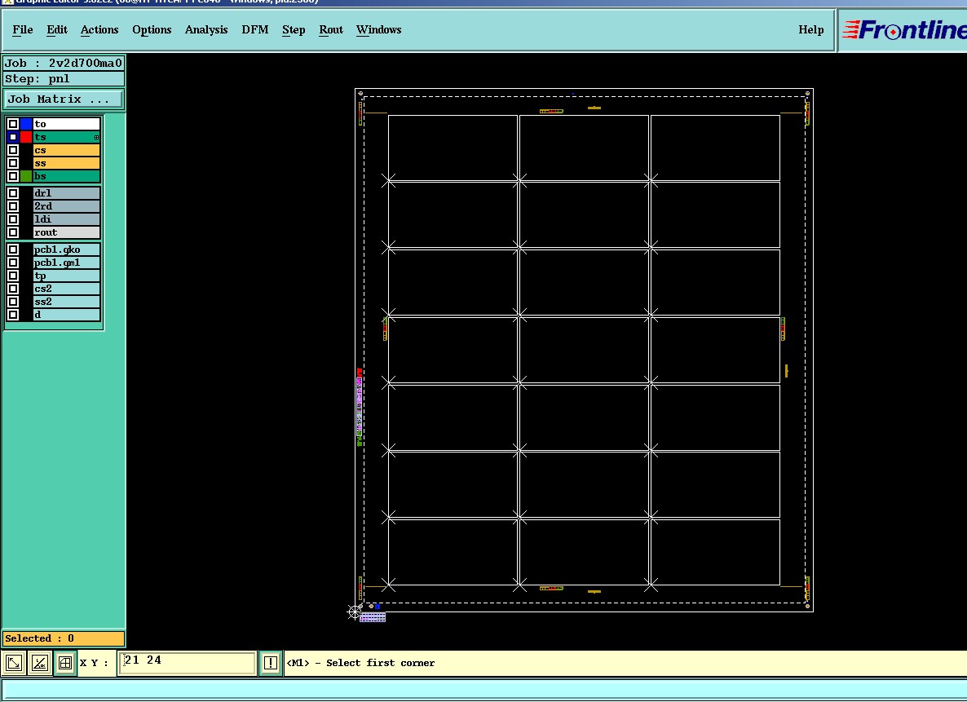Select the cs2 layer name

(x=66, y=289)
